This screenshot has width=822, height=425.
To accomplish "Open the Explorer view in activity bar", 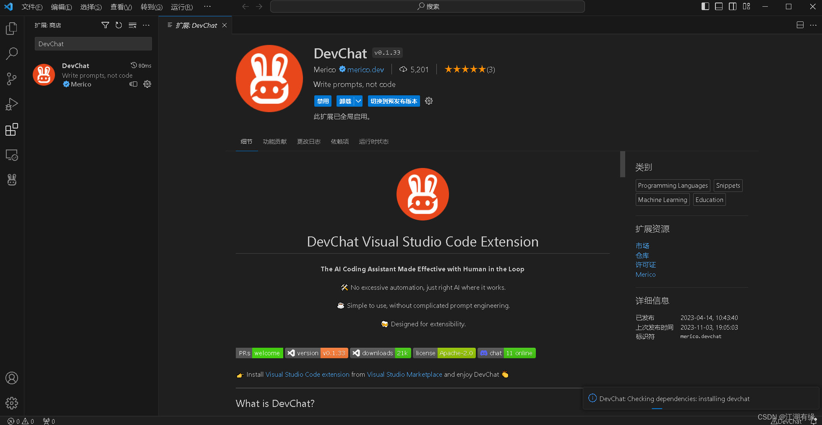I will click(12, 29).
